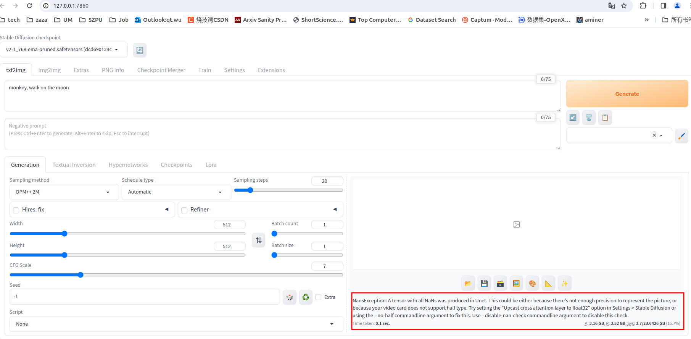
Task: Click the clipboard apply styles icon
Action: (605, 118)
